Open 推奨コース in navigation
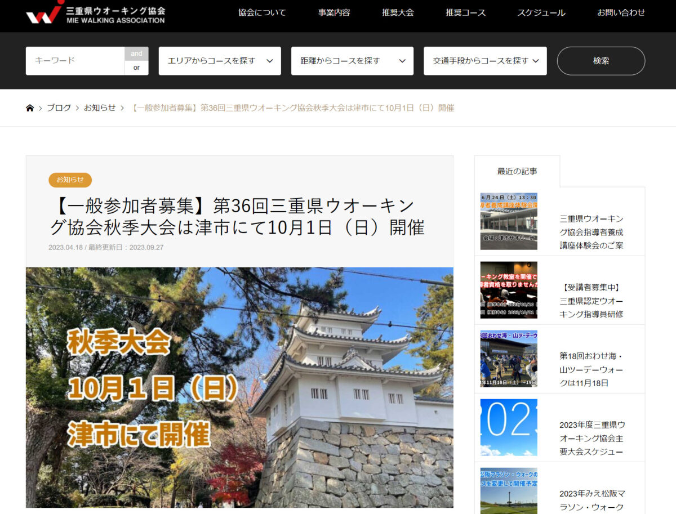 click(x=465, y=12)
